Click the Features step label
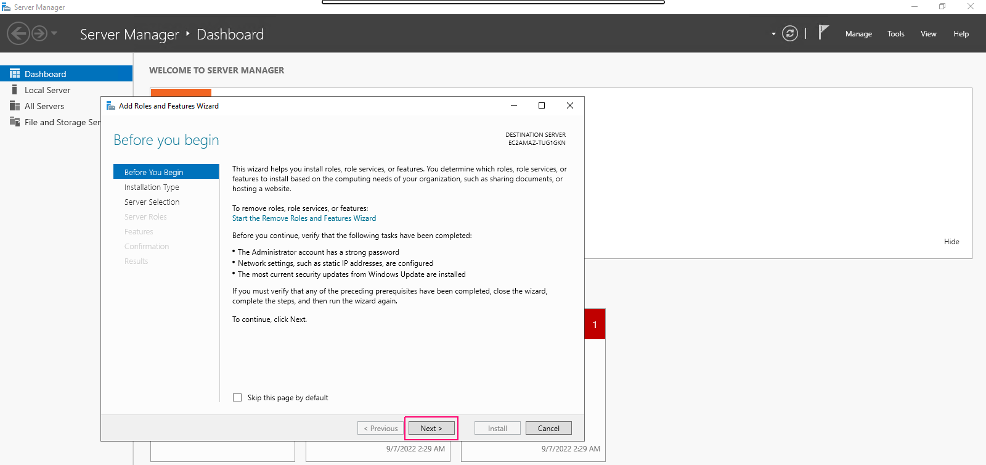The height and width of the screenshot is (465, 986). tap(139, 231)
